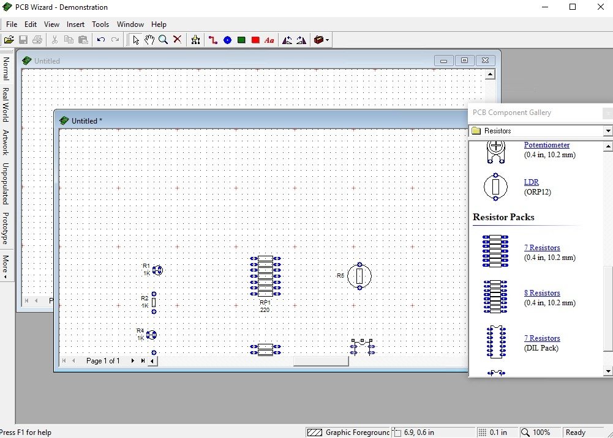Image resolution: width=613 pixels, height=438 pixels.
Task: Click the yellow arrow icon beside the Delete tool
Action: pyautogui.click(x=195, y=40)
